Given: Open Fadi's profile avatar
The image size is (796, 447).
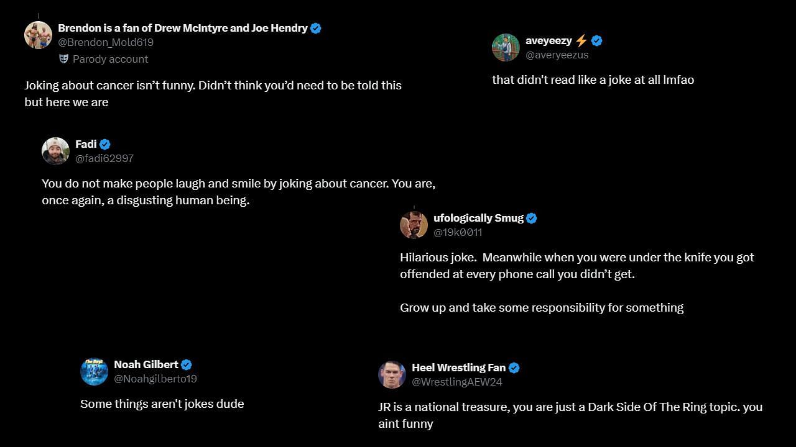Looking at the screenshot, I should click(x=55, y=151).
